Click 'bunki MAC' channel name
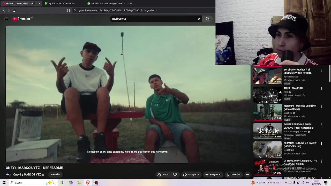The image size is (331, 186). (289, 150)
